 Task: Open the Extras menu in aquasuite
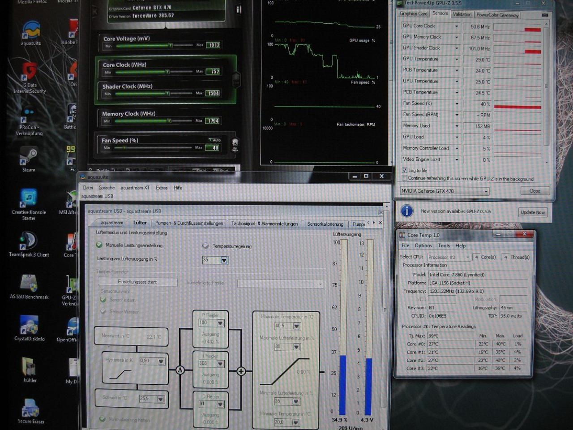click(162, 188)
